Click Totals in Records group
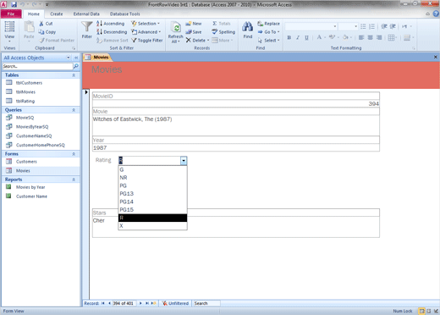The height and width of the screenshot is (315, 440). pyautogui.click(x=222, y=24)
